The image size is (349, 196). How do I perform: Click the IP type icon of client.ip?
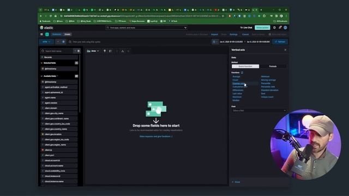(x=43, y=150)
